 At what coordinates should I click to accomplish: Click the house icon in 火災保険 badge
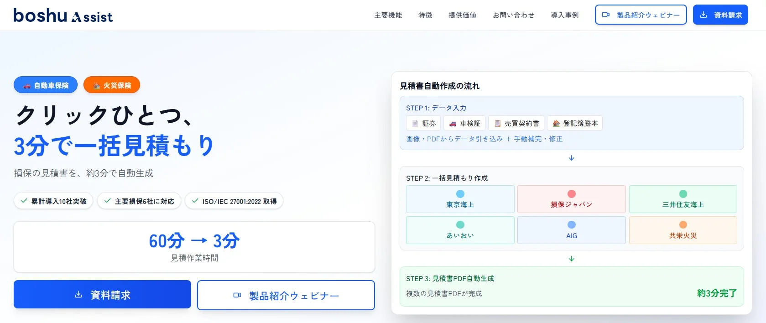[97, 86]
